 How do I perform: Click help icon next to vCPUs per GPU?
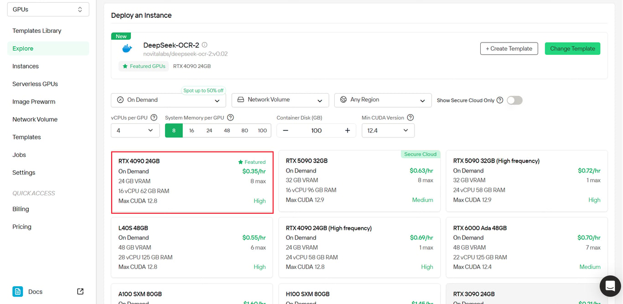pos(154,117)
